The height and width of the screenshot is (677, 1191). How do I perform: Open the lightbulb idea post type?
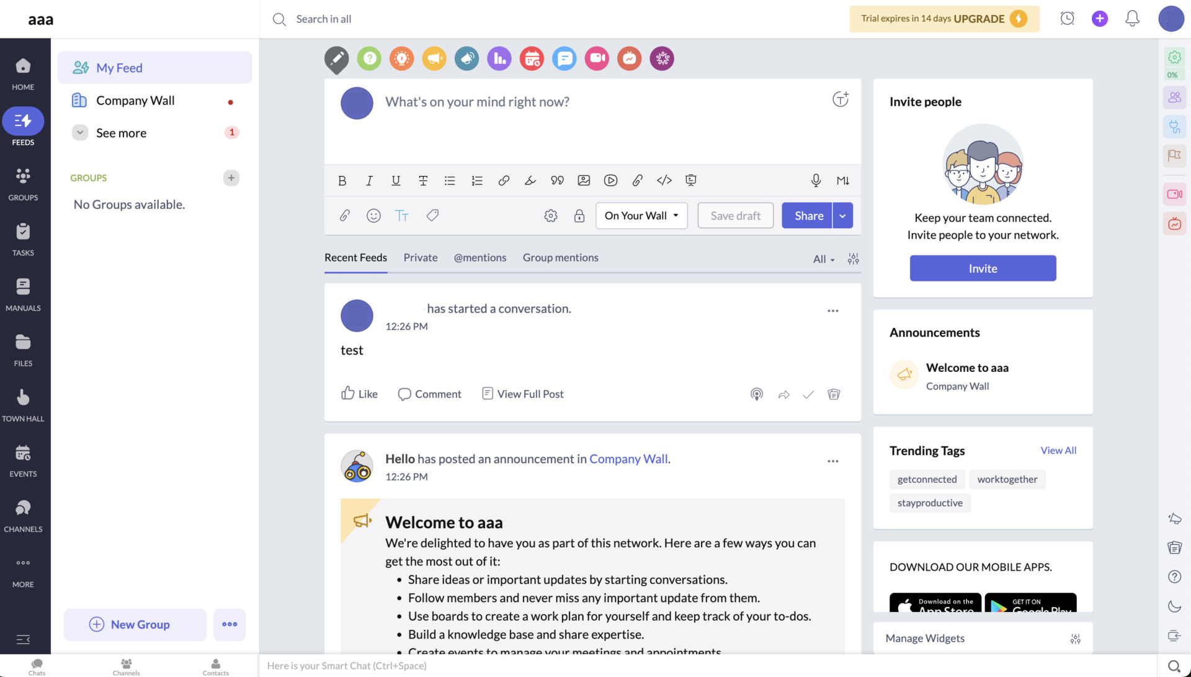(401, 58)
